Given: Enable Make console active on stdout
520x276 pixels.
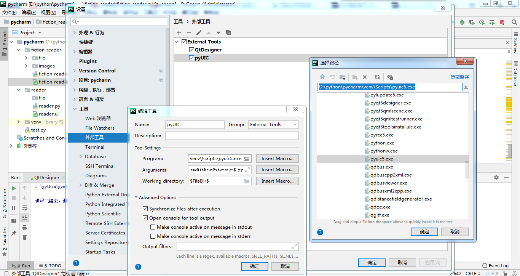Looking at the screenshot, I should tap(153, 227).
